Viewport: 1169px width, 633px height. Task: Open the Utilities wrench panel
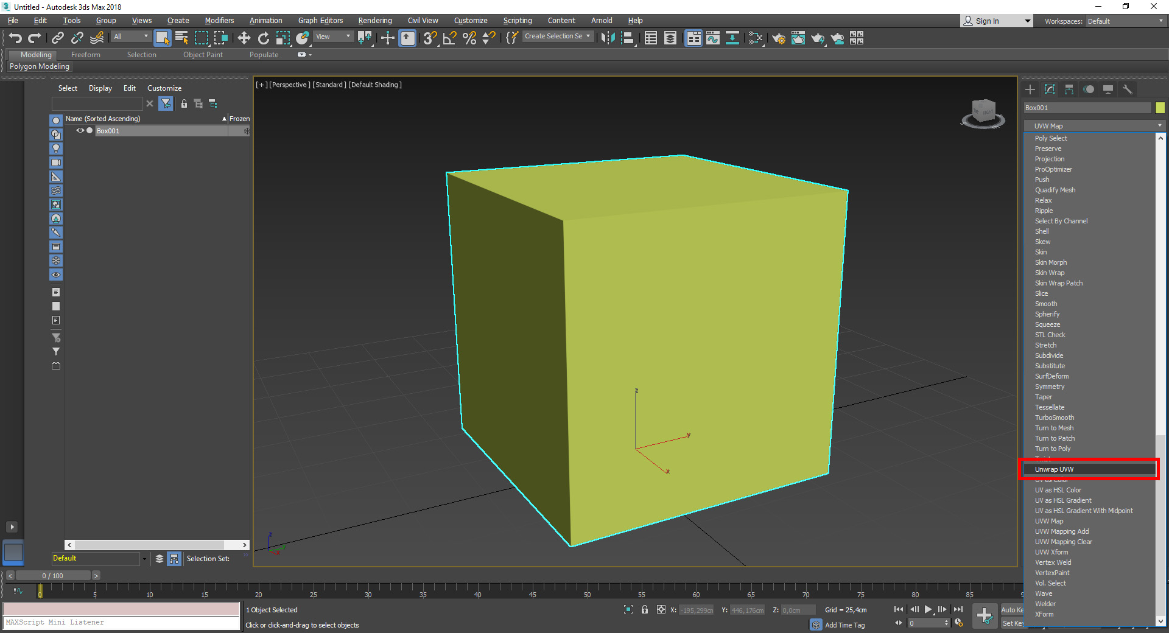click(1128, 89)
